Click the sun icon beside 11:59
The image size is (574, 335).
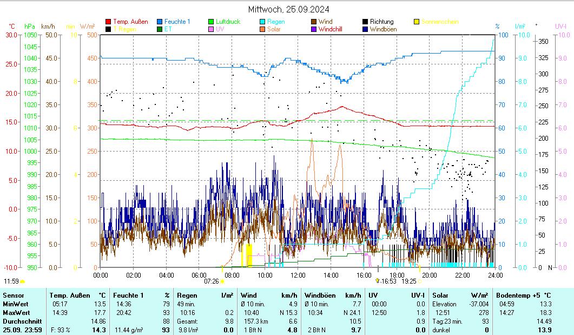point(23,281)
